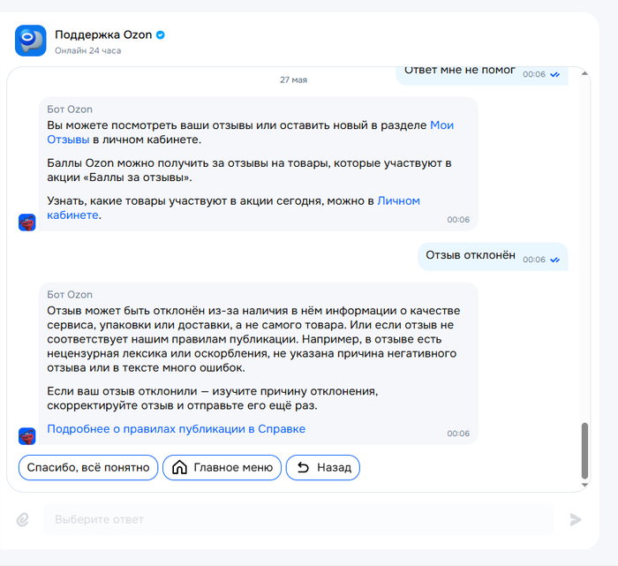Click the scrollbar up arrow in the chat
This screenshot has width=618, height=566.
pos(584,73)
